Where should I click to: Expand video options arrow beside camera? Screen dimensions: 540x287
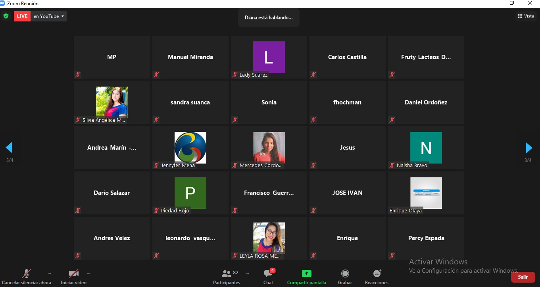click(88, 274)
